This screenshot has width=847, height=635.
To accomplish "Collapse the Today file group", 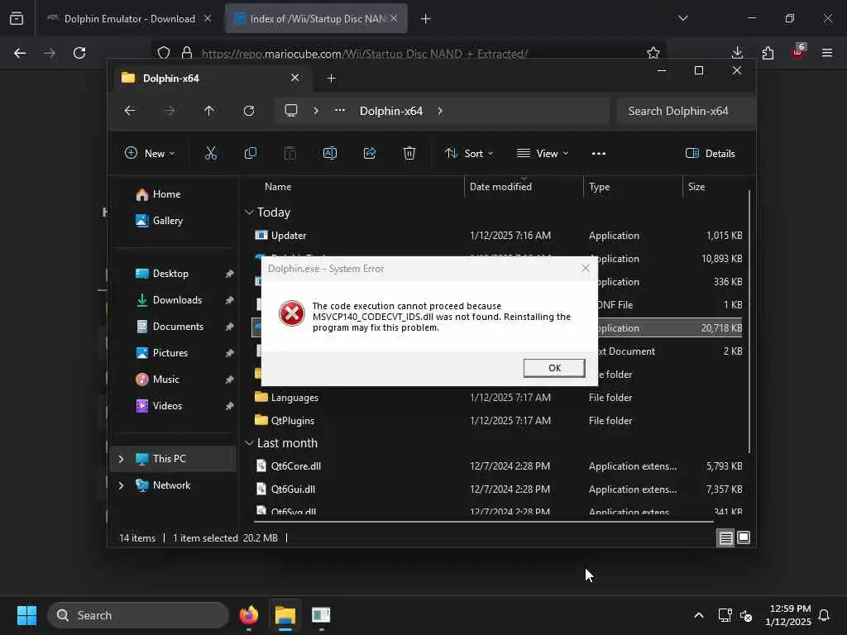I will tap(249, 212).
